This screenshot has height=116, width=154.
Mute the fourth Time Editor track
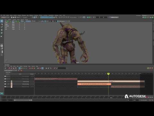point(5,84)
